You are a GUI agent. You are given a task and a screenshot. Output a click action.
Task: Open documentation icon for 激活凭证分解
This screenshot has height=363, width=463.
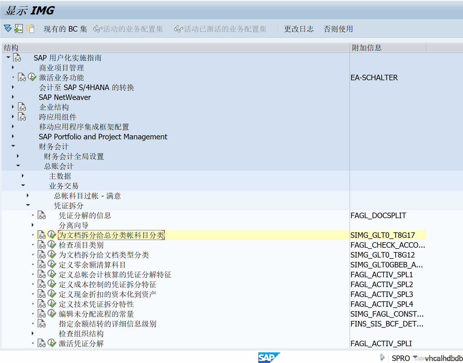coord(42,343)
